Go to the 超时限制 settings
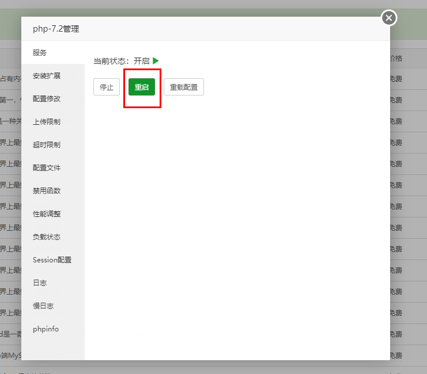The width and height of the screenshot is (427, 374). (x=47, y=144)
